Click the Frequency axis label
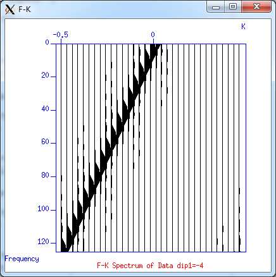The image size is (276, 277). (x=22, y=259)
